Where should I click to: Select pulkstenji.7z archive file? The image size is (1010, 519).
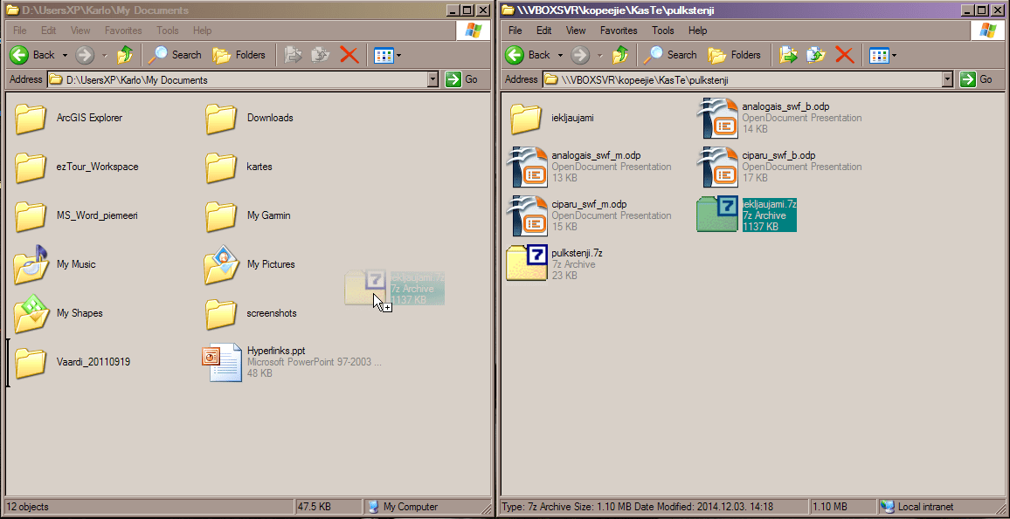[x=555, y=263]
